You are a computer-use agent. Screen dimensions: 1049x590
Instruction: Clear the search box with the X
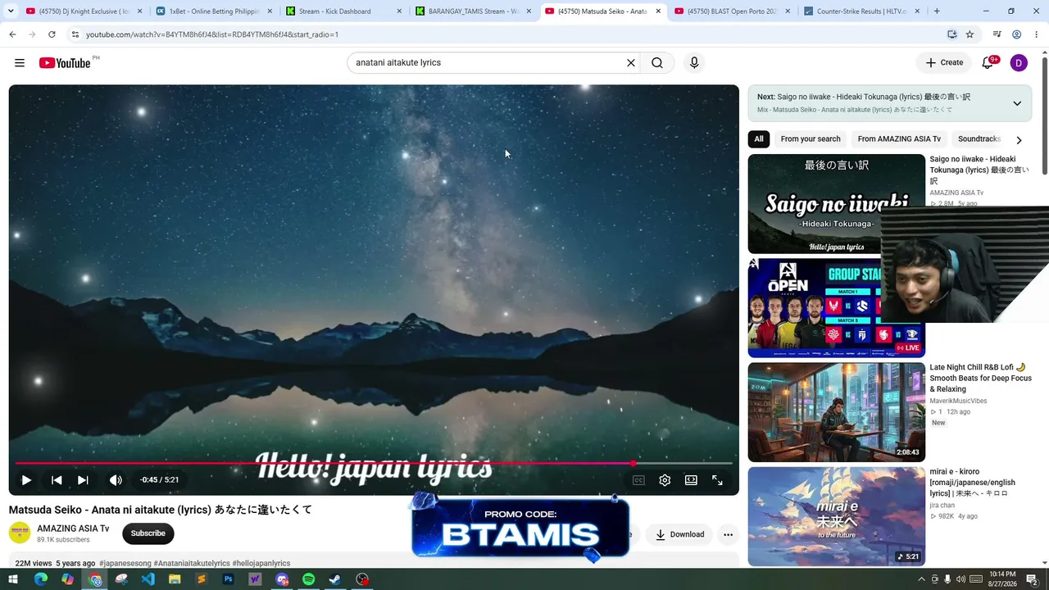(x=631, y=63)
